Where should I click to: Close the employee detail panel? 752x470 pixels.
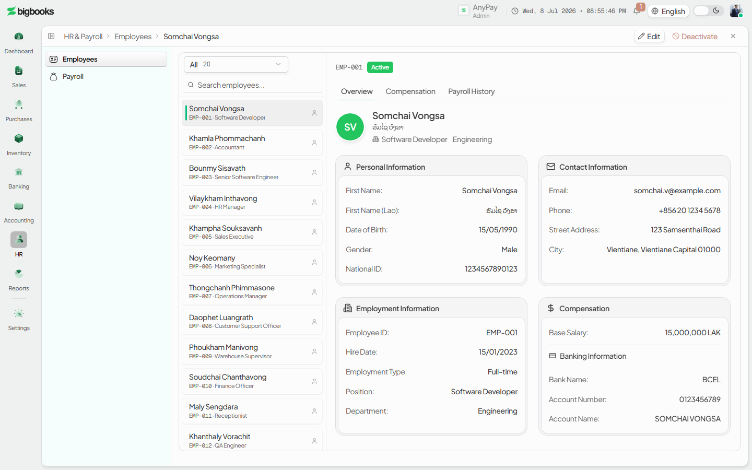pos(733,36)
